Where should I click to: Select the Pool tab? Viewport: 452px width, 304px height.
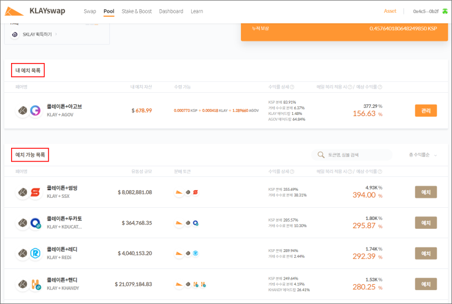point(109,11)
